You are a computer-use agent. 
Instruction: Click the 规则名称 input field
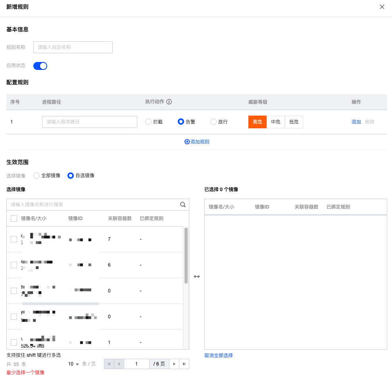coord(73,47)
